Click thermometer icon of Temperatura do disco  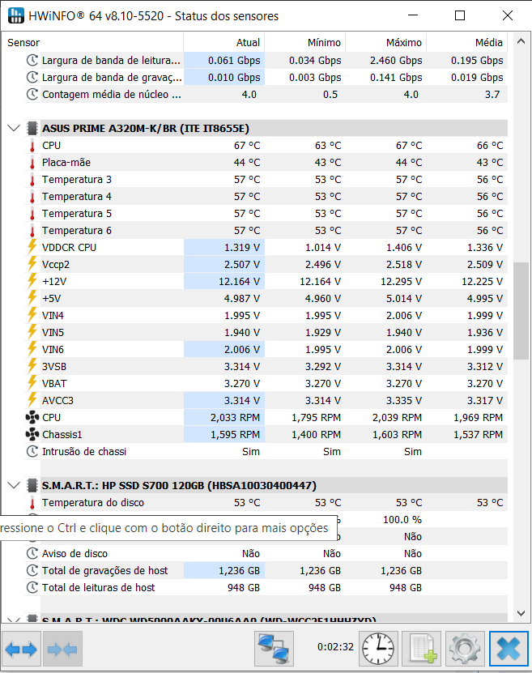(32, 503)
